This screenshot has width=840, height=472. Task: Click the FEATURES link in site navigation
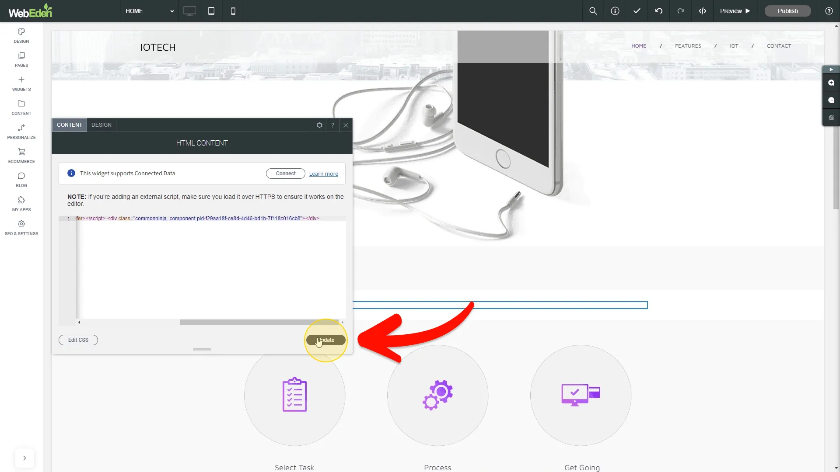(x=688, y=46)
